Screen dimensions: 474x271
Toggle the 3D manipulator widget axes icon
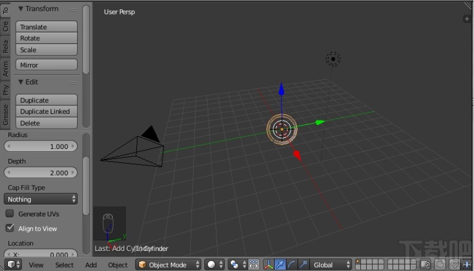tap(268, 265)
